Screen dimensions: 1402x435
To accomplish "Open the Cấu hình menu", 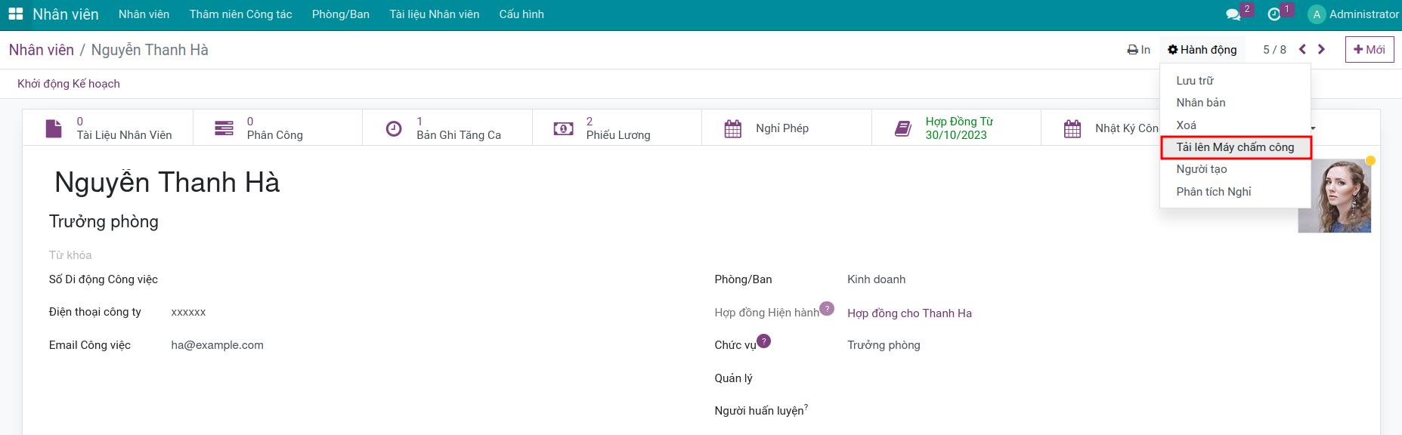I will point(521,14).
